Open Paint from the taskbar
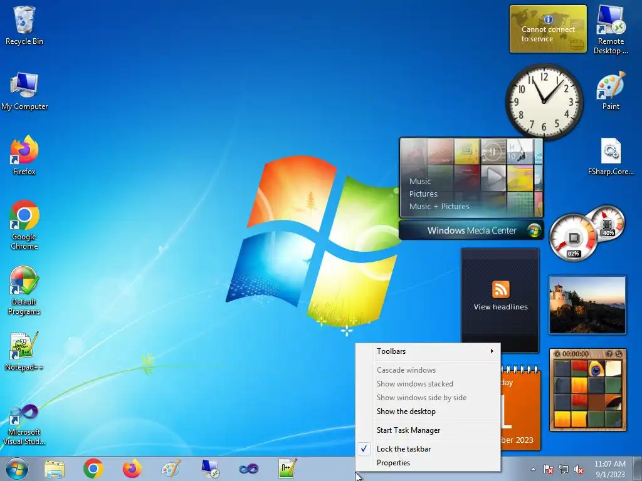This screenshot has width=642, height=481. 171,468
